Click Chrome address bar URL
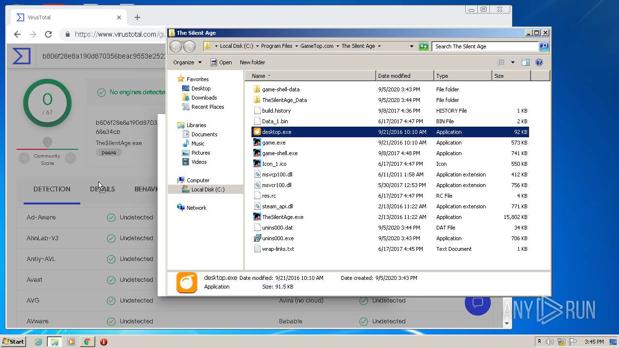 tap(119, 34)
